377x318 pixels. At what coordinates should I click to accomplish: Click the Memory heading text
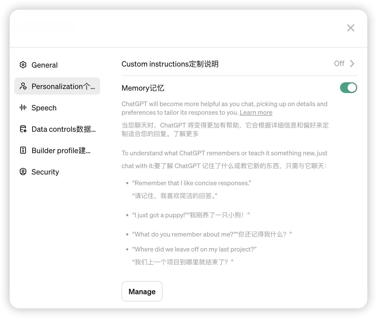[143, 88]
